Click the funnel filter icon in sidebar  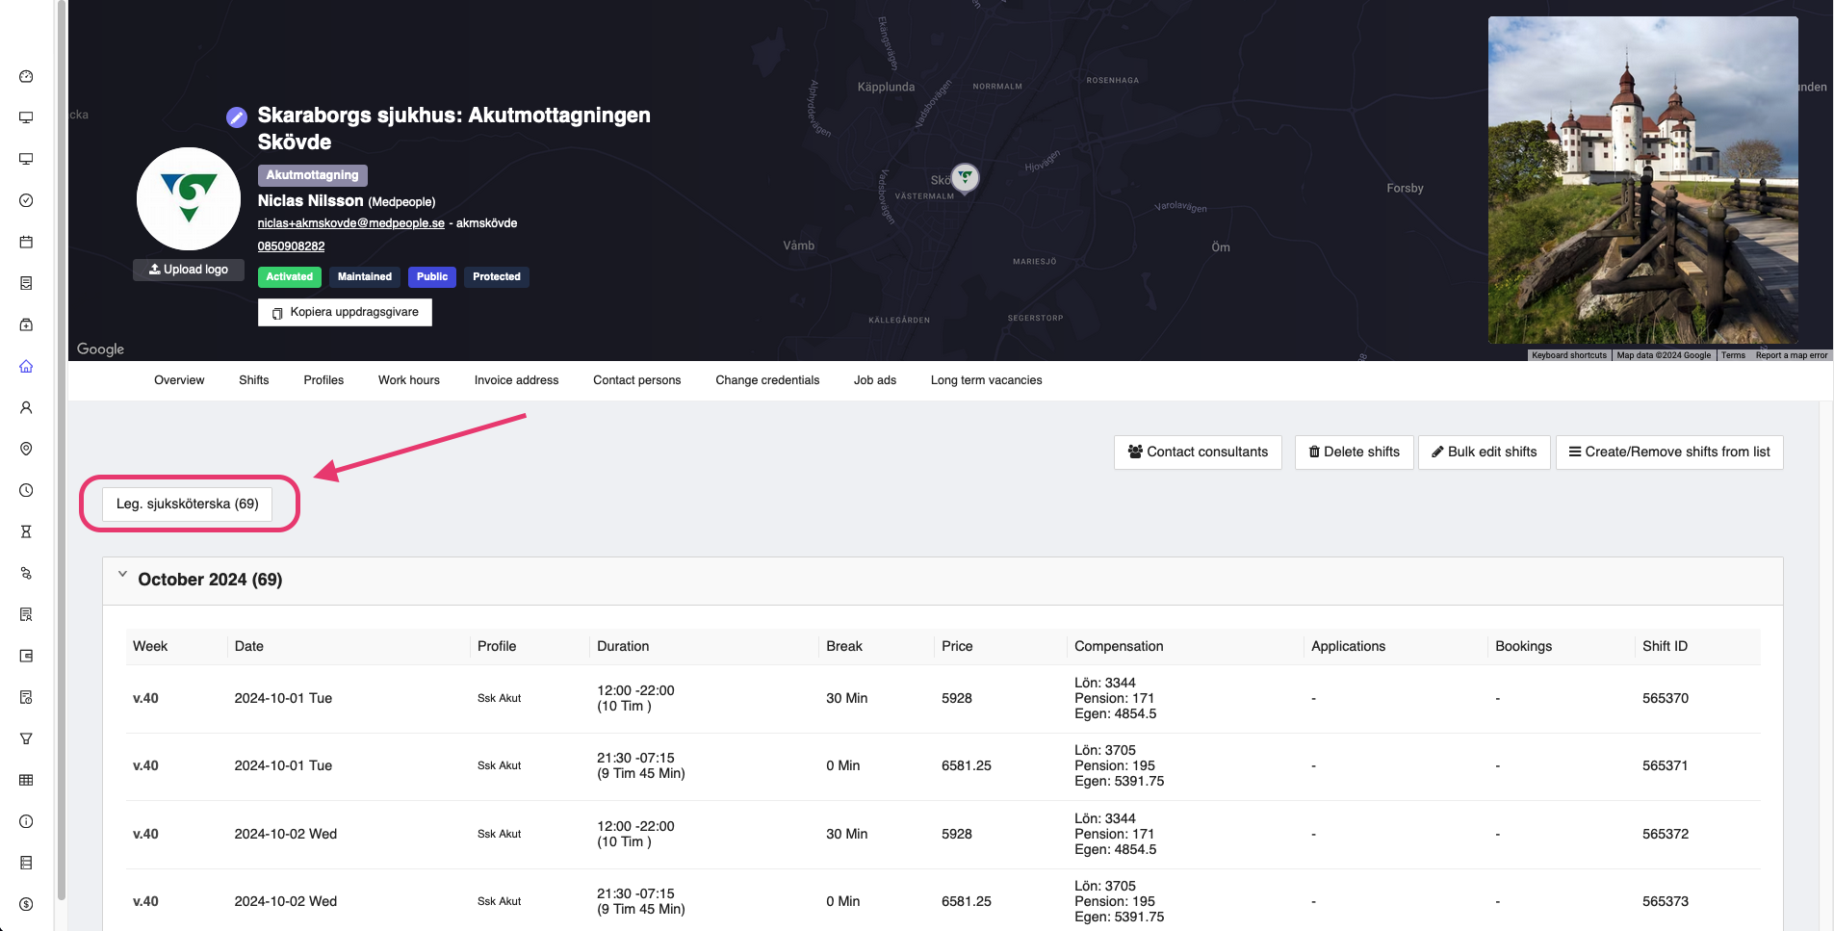(x=26, y=738)
